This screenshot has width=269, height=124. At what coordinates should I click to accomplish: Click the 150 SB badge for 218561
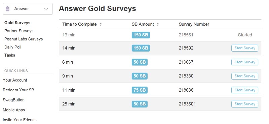point(141,35)
